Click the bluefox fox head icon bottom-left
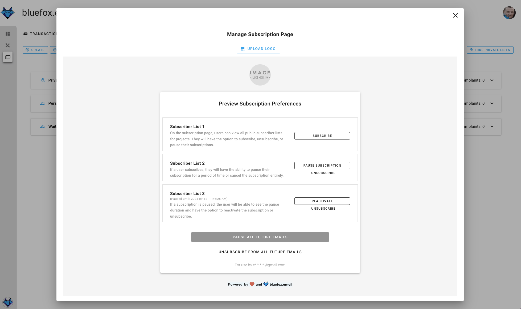Viewport: 521px width, 309px height. 8,302
